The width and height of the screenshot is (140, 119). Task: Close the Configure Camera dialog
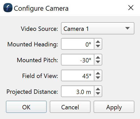[x=131, y=8]
